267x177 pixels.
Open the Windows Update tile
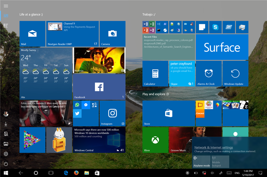pos(235,74)
